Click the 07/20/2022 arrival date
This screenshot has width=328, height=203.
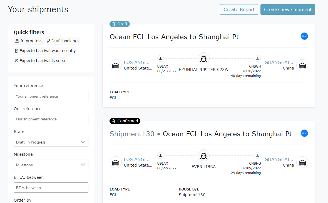(251, 71)
